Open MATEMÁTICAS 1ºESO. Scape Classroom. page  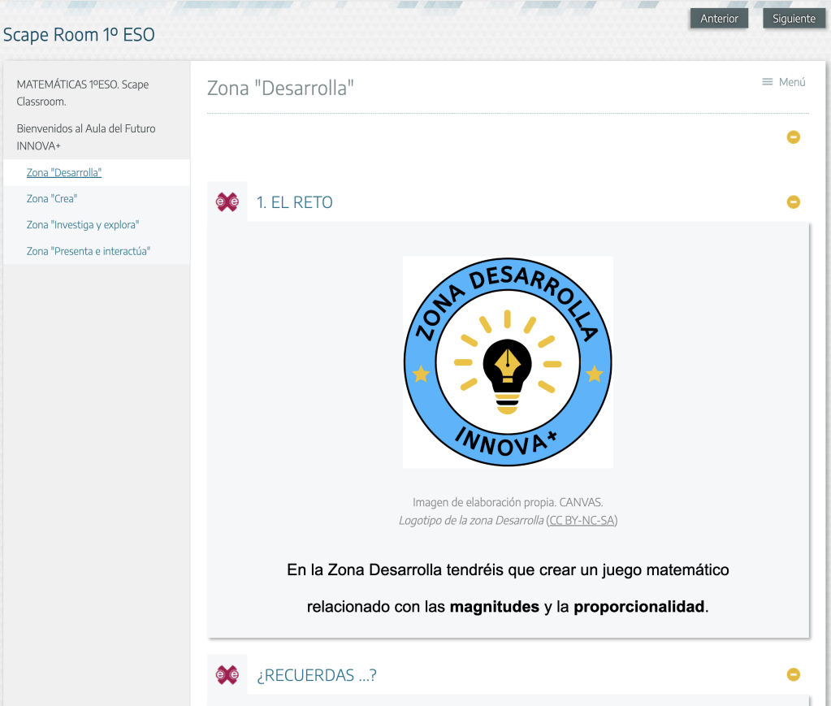(x=82, y=93)
